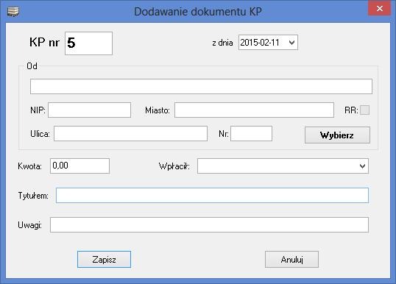396x284 pixels.
Task: Click the KP nr number field
Action: (x=88, y=43)
